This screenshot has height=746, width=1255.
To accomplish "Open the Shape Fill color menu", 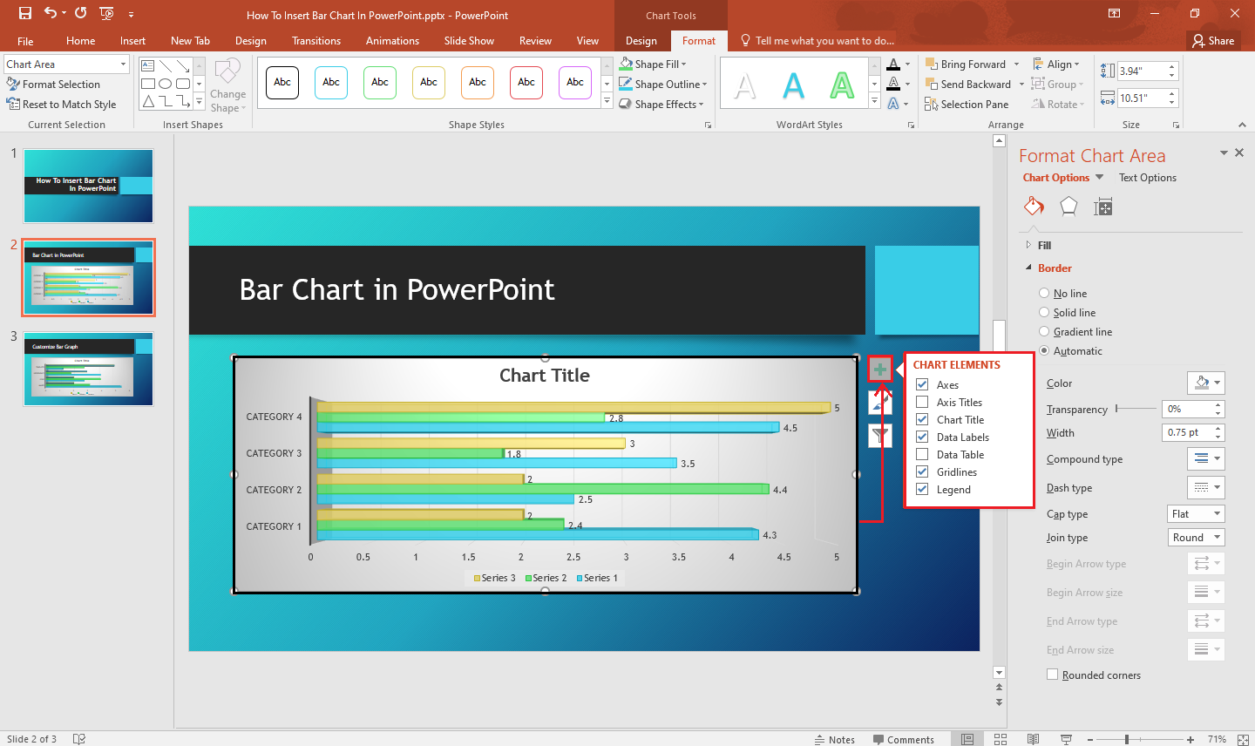I will click(660, 64).
